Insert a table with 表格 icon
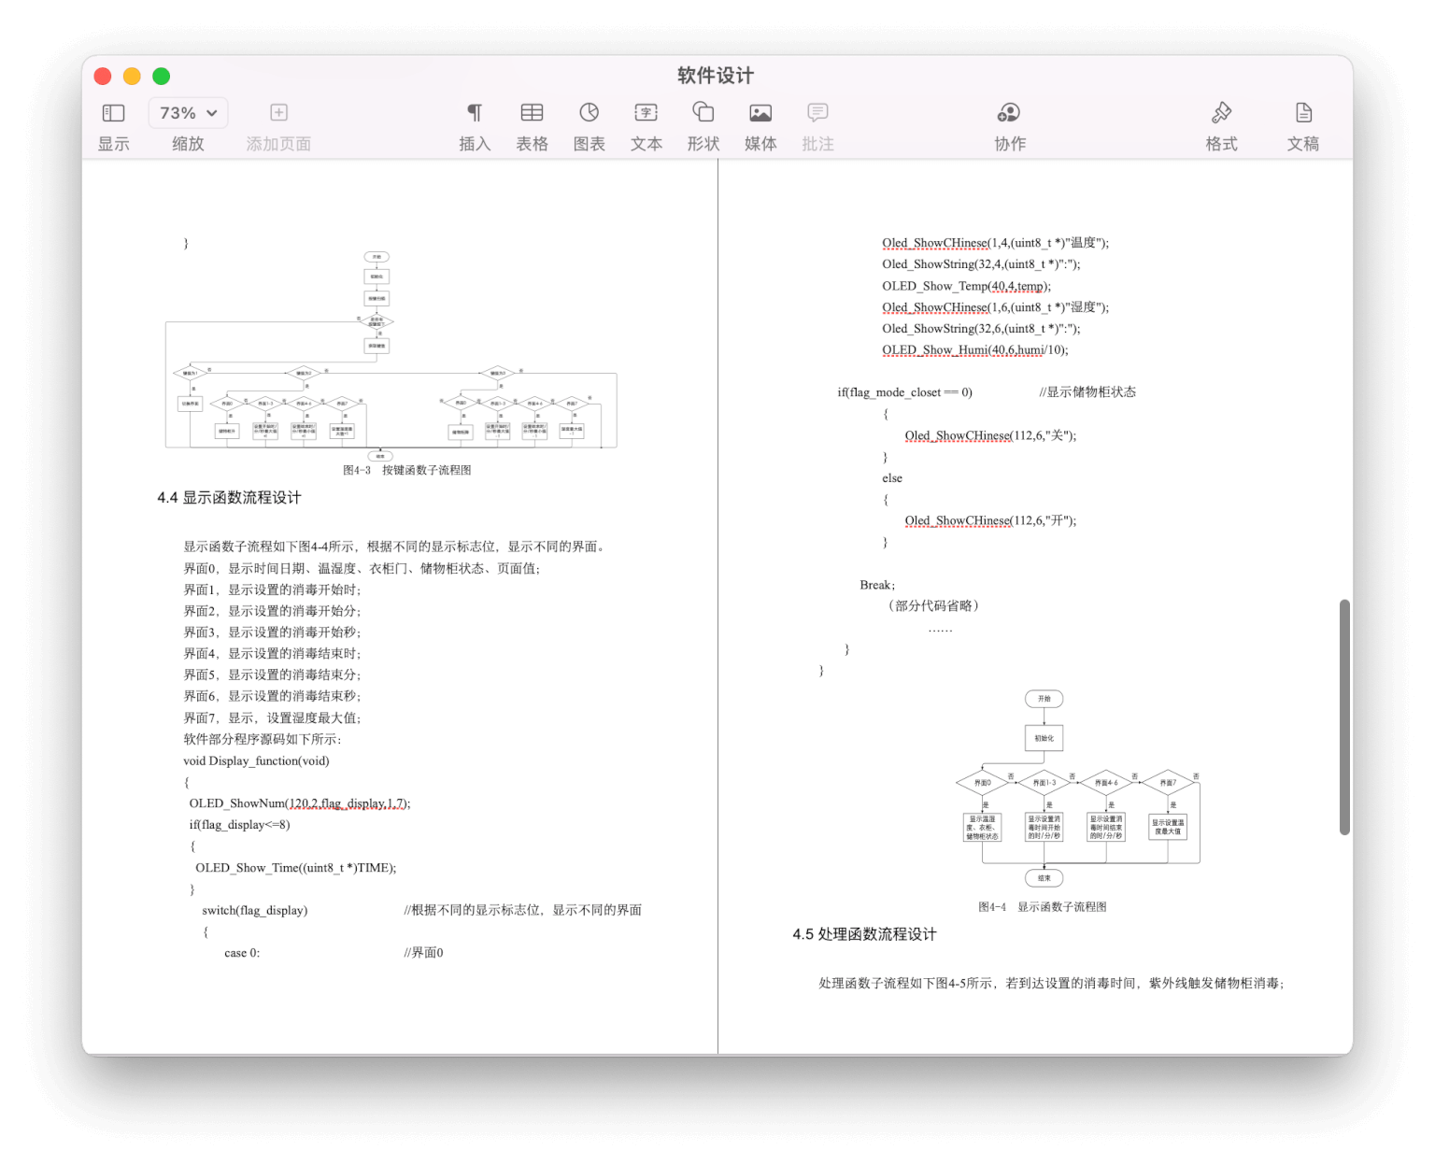1435x1165 pixels. pos(532,113)
